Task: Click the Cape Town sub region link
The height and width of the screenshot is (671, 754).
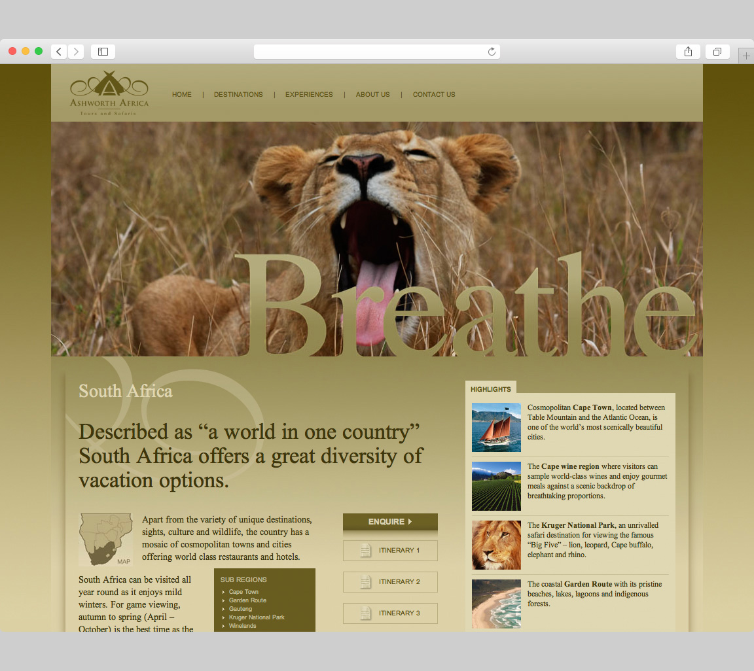Action: tap(243, 592)
